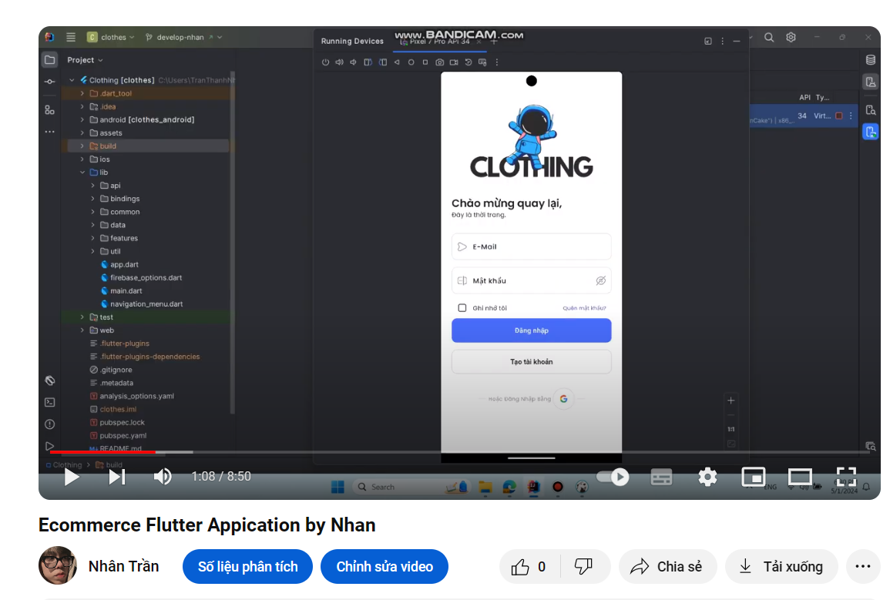This screenshot has height=600, width=890.
Task: Mute the video volume
Action: (x=163, y=477)
